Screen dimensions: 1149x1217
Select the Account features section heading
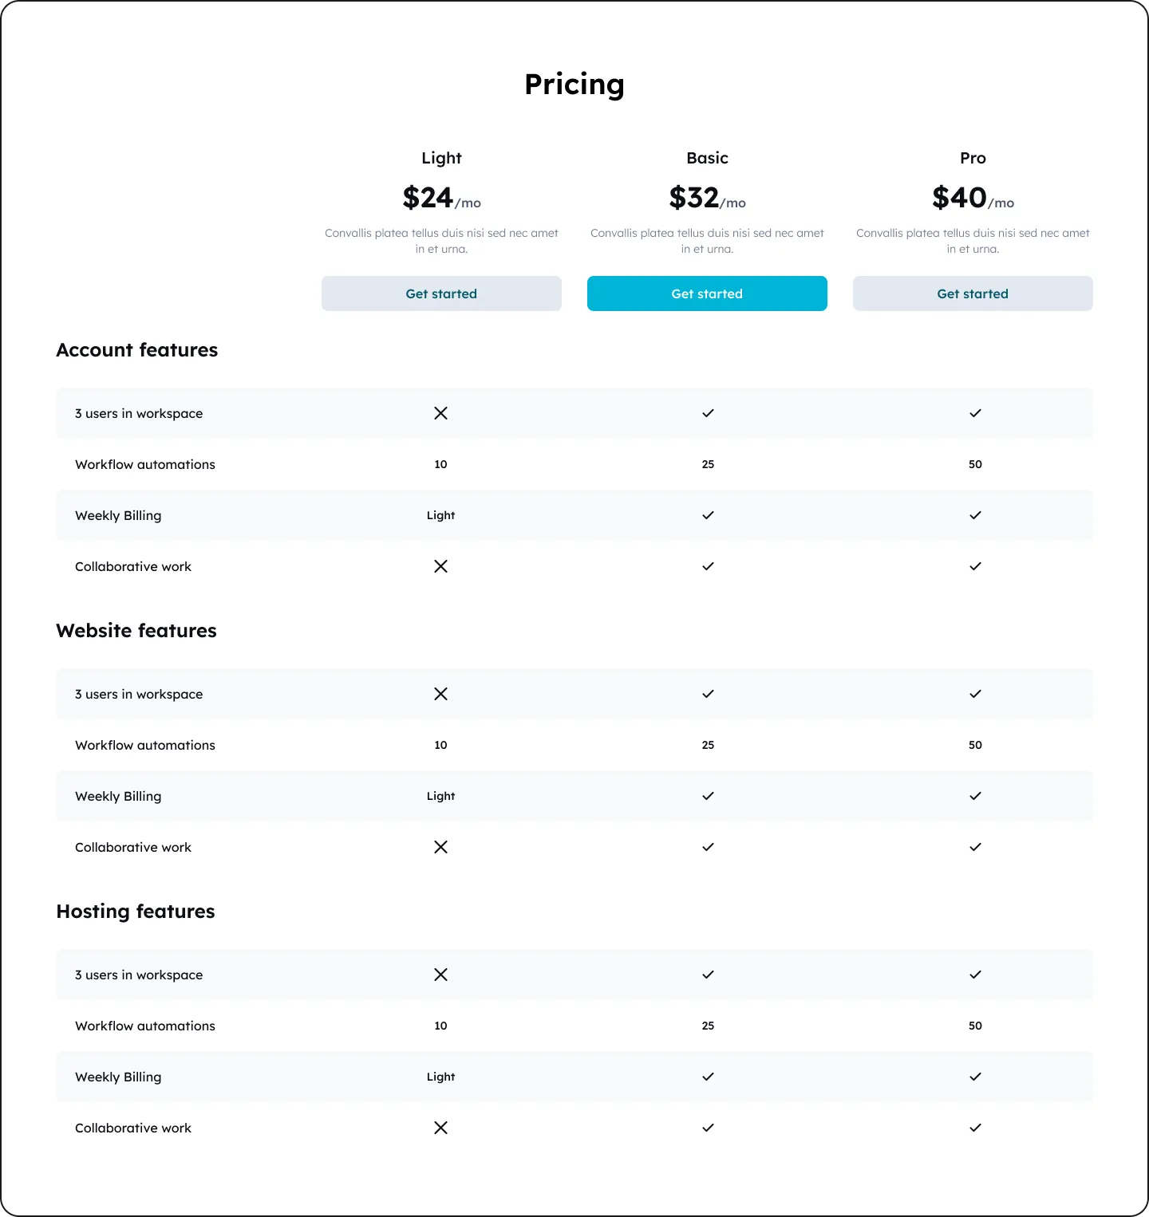[137, 350]
